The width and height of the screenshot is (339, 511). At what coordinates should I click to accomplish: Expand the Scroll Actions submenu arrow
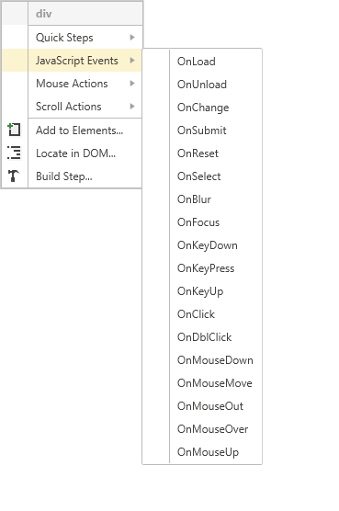click(x=132, y=107)
